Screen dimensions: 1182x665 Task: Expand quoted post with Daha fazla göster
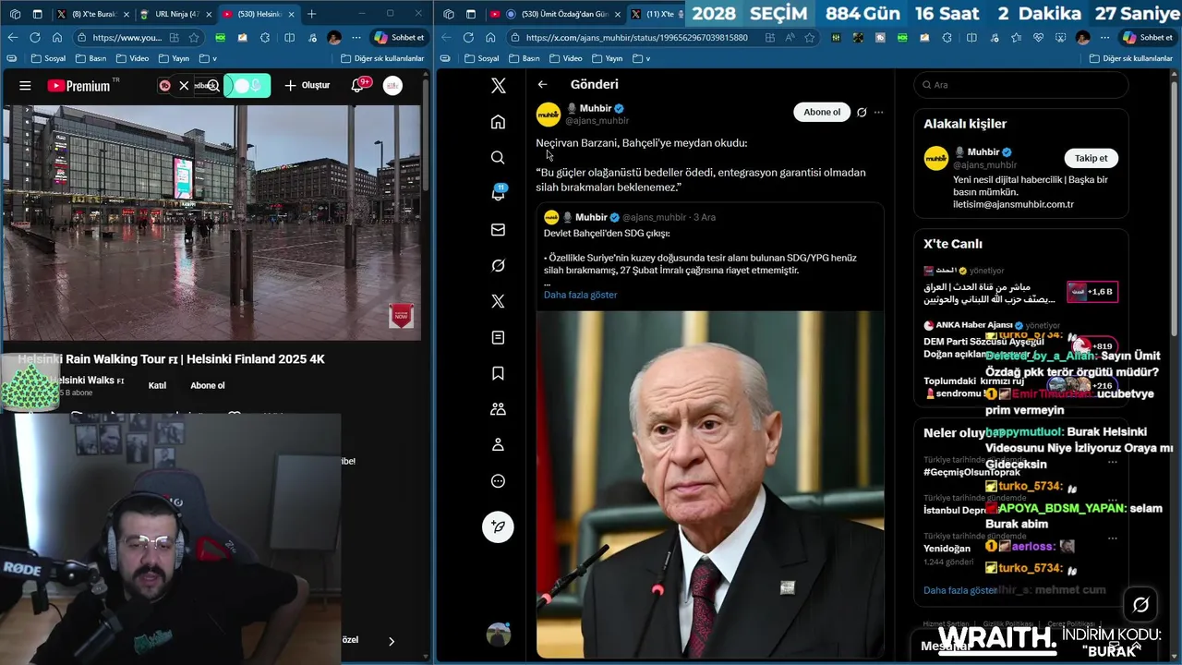click(580, 295)
